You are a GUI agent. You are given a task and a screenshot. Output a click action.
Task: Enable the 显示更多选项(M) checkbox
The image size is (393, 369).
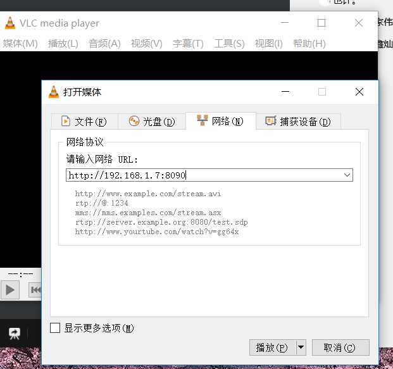tap(55, 328)
